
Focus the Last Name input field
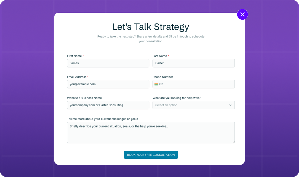point(194,63)
